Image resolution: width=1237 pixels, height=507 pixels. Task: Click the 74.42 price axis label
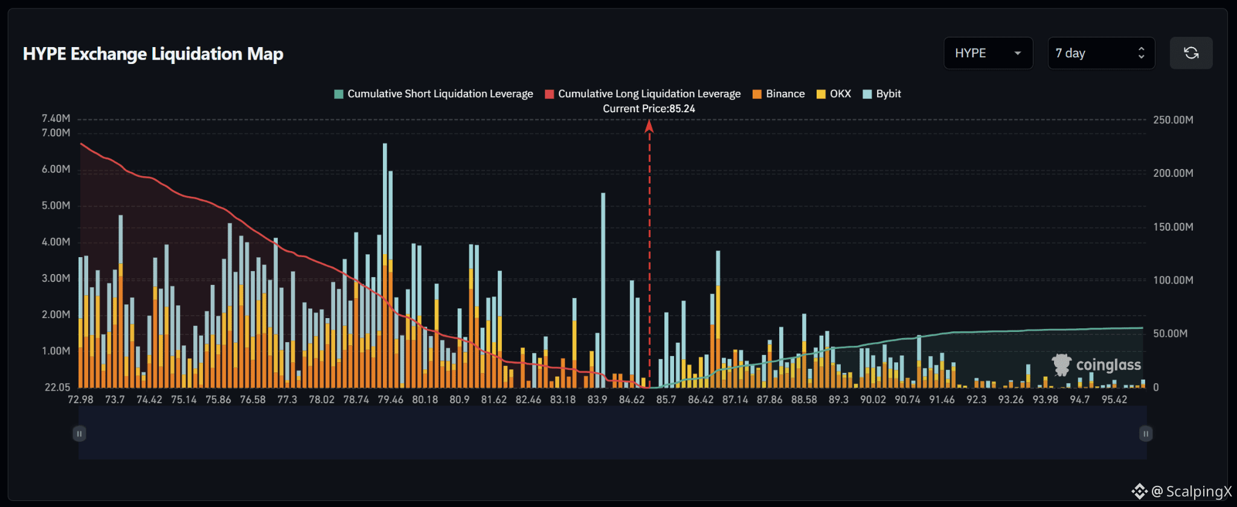pyautogui.click(x=149, y=400)
